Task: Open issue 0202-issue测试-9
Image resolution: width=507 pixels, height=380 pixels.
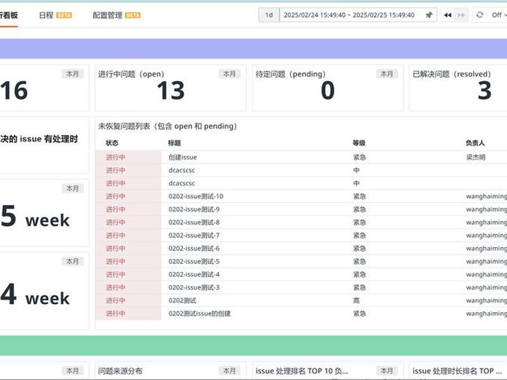Action: click(x=194, y=210)
